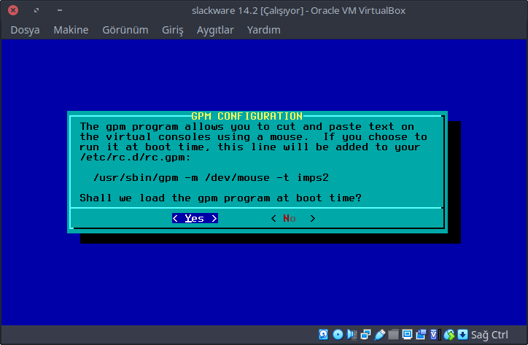
Task: Click the audio speaker status icon
Action: (x=352, y=334)
